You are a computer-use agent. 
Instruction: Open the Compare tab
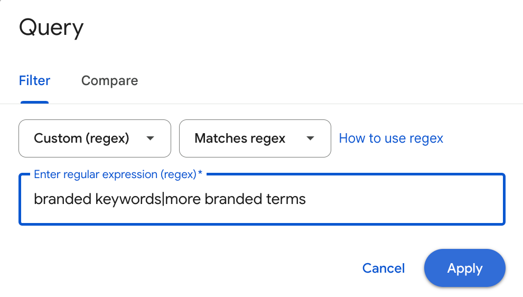pyautogui.click(x=109, y=81)
